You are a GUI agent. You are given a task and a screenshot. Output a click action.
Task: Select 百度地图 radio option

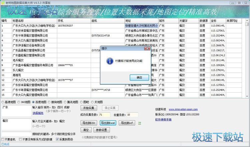point(39,102)
